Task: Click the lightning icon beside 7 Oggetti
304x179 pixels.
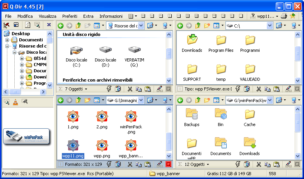Action: (x=109, y=89)
